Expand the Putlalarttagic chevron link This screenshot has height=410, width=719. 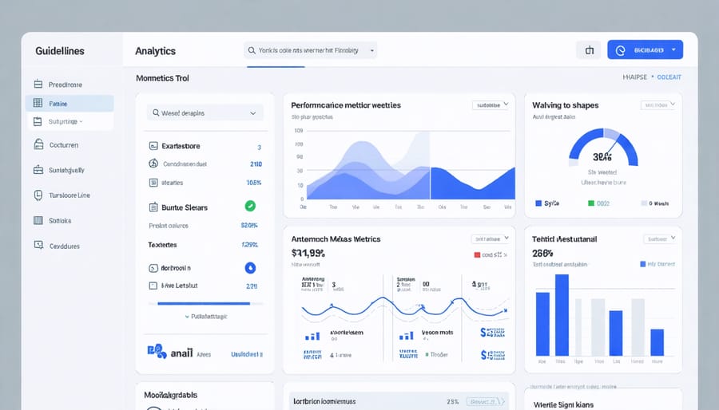[x=206, y=316]
